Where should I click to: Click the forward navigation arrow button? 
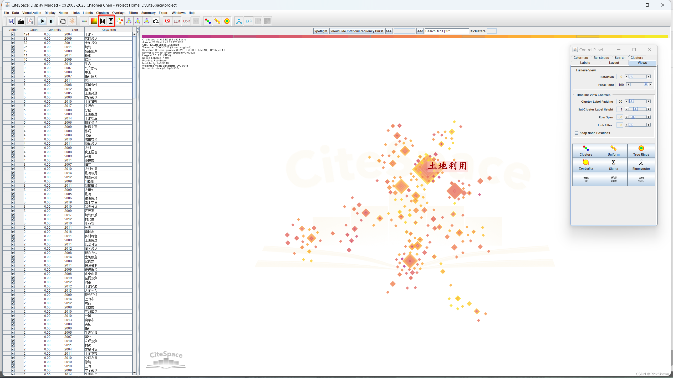(x=389, y=31)
